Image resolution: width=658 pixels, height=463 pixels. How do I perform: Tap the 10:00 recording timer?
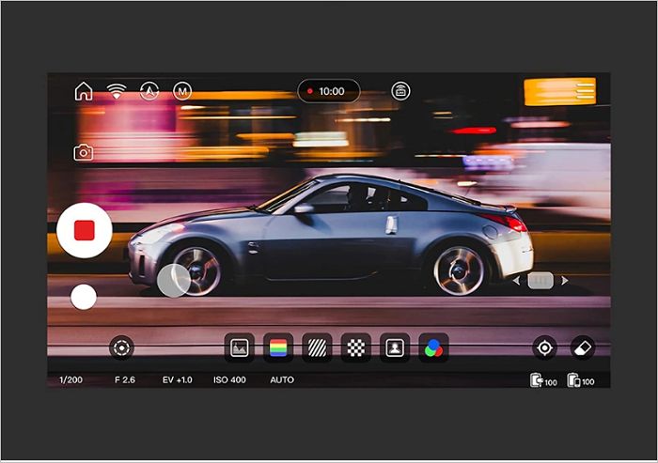[x=329, y=91]
